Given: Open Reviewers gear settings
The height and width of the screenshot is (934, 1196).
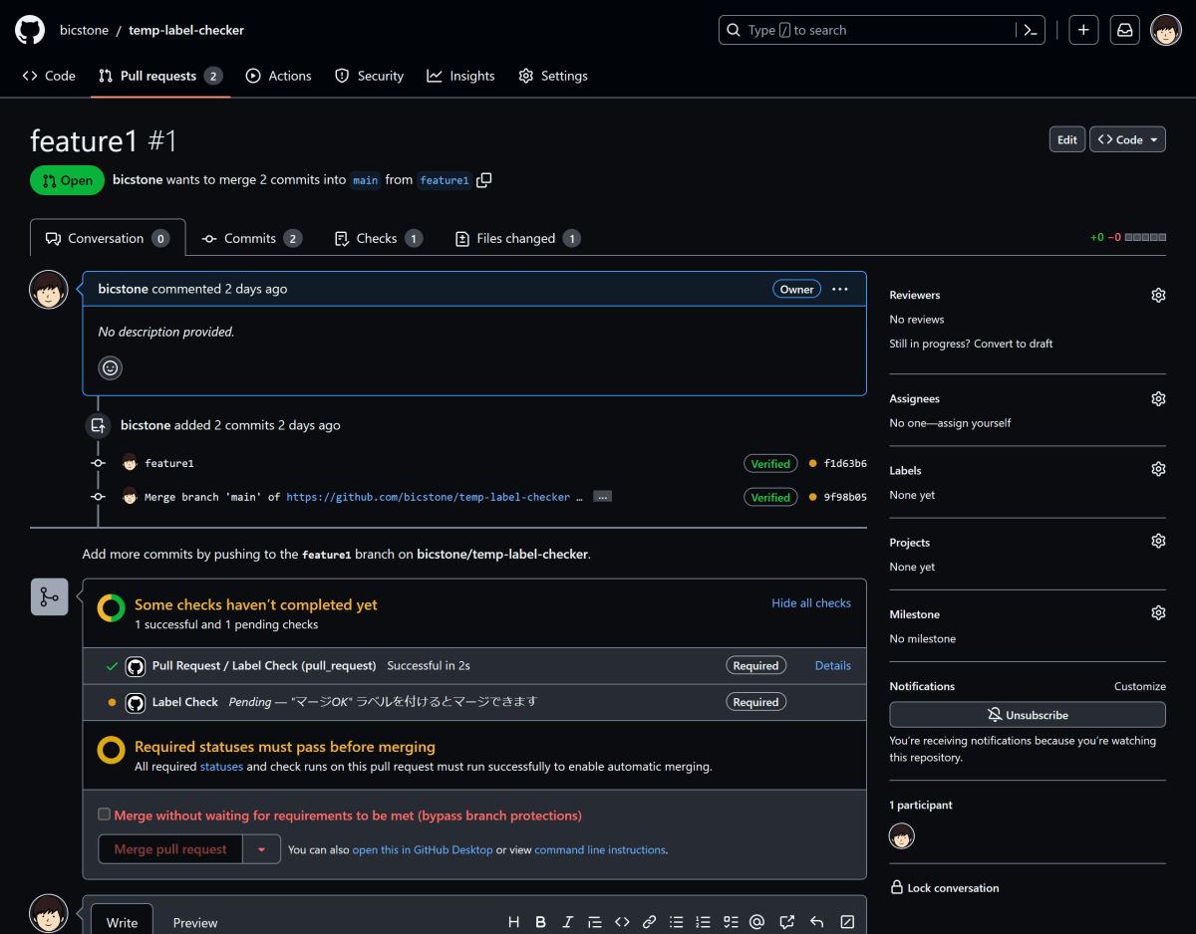Looking at the screenshot, I should pos(1158,295).
